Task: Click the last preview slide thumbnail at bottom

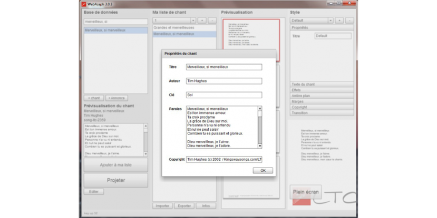Action: tap(251, 177)
